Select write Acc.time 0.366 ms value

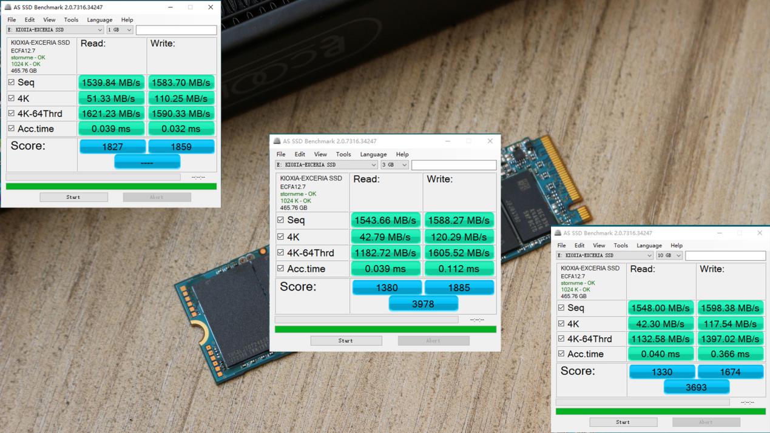(x=730, y=354)
